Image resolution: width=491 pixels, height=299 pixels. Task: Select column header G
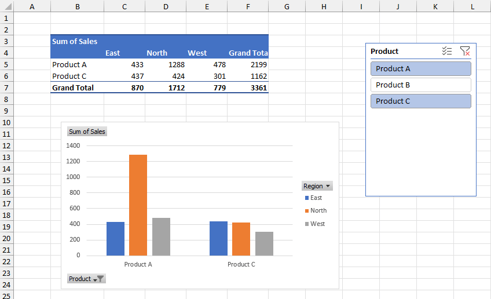point(287,6)
